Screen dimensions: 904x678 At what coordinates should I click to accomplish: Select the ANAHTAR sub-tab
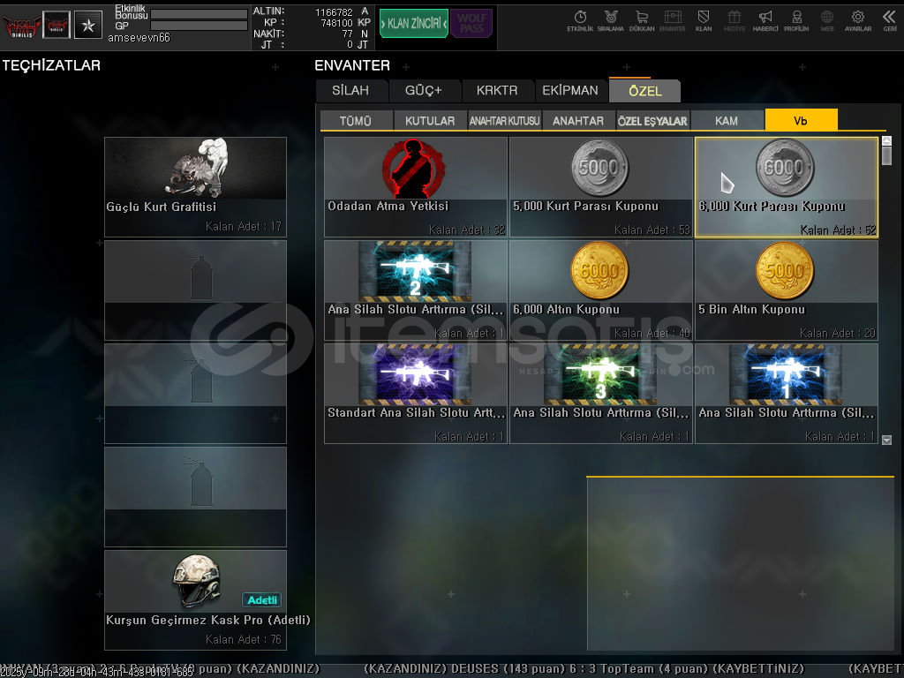coord(578,120)
